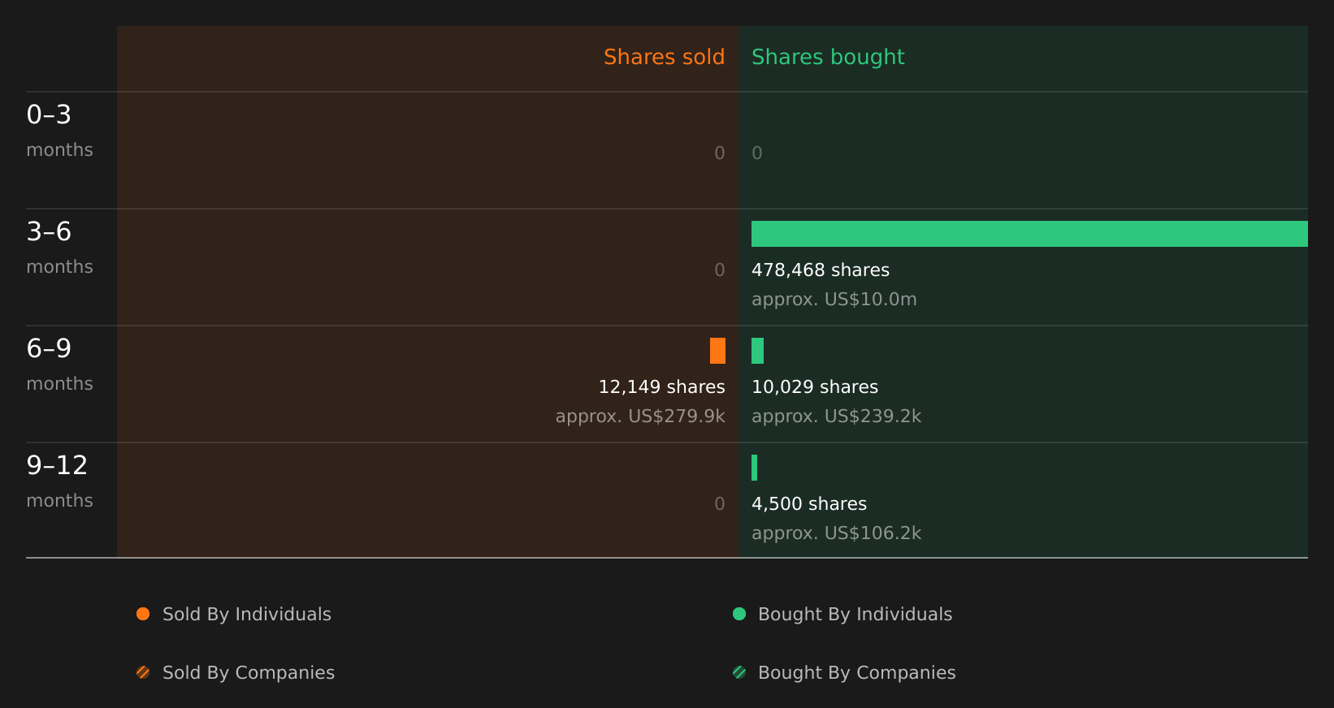Viewport: 1334px width, 708px height.
Task: Click the 9–12 months row label
Action: [x=59, y=481]
